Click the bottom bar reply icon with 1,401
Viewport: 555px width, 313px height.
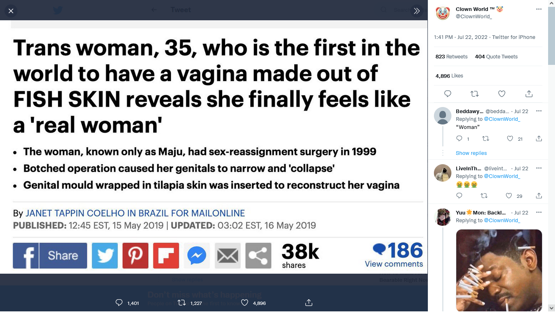[x=119, y=303]
